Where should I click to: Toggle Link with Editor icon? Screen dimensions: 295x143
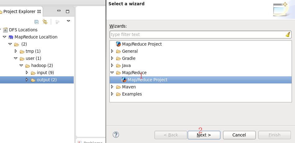[x=45, y=22]
